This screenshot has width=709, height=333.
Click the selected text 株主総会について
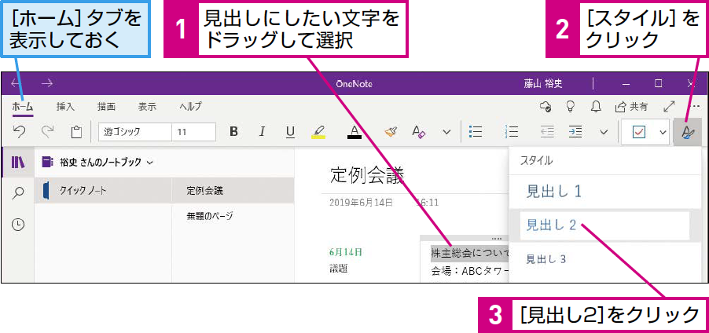[470, 252]
